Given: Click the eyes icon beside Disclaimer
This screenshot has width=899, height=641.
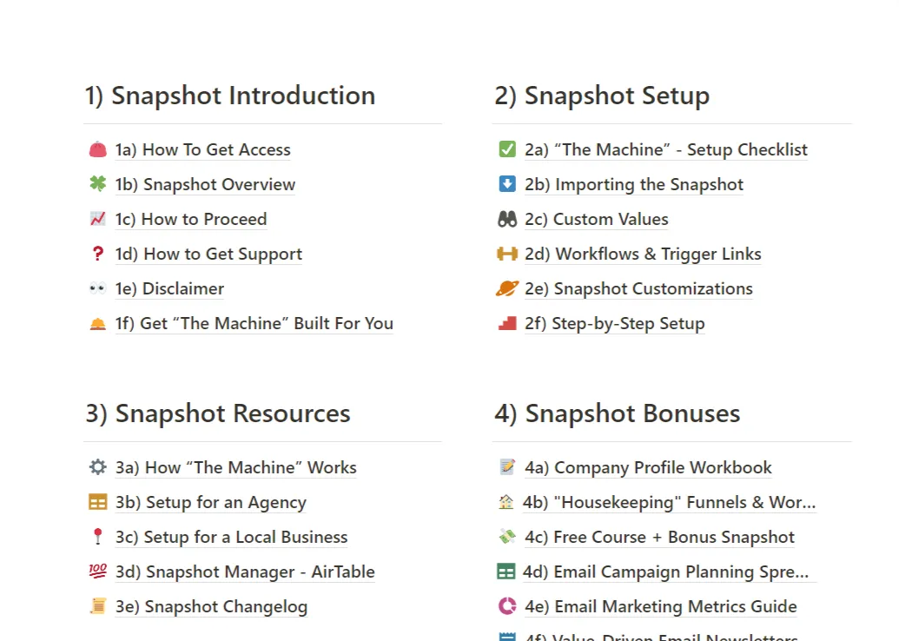Looking at the screenshot, I should point(98,288).
